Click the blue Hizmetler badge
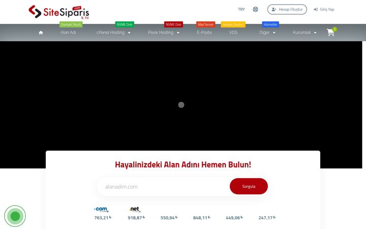This screenshot has height=229, width=366. pyautogui.click(x=270, y=24)
